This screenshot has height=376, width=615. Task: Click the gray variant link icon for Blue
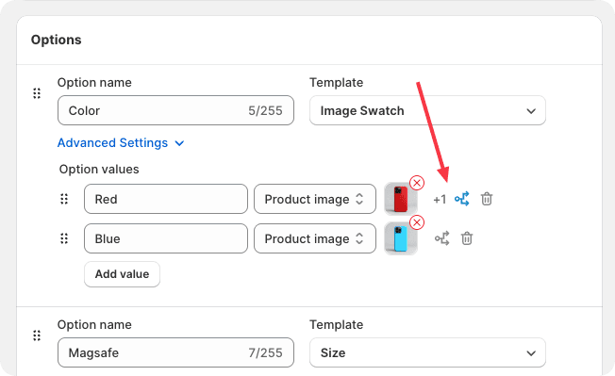click(x=442, y=238)
